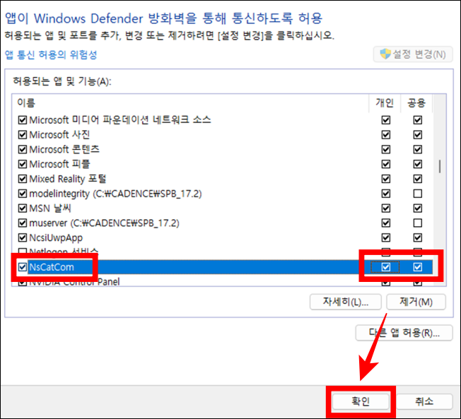Toggle 개인 checkbox for Microsoft 피플
This screenshot has width=461, height=419.
click(x=386, y=164)
